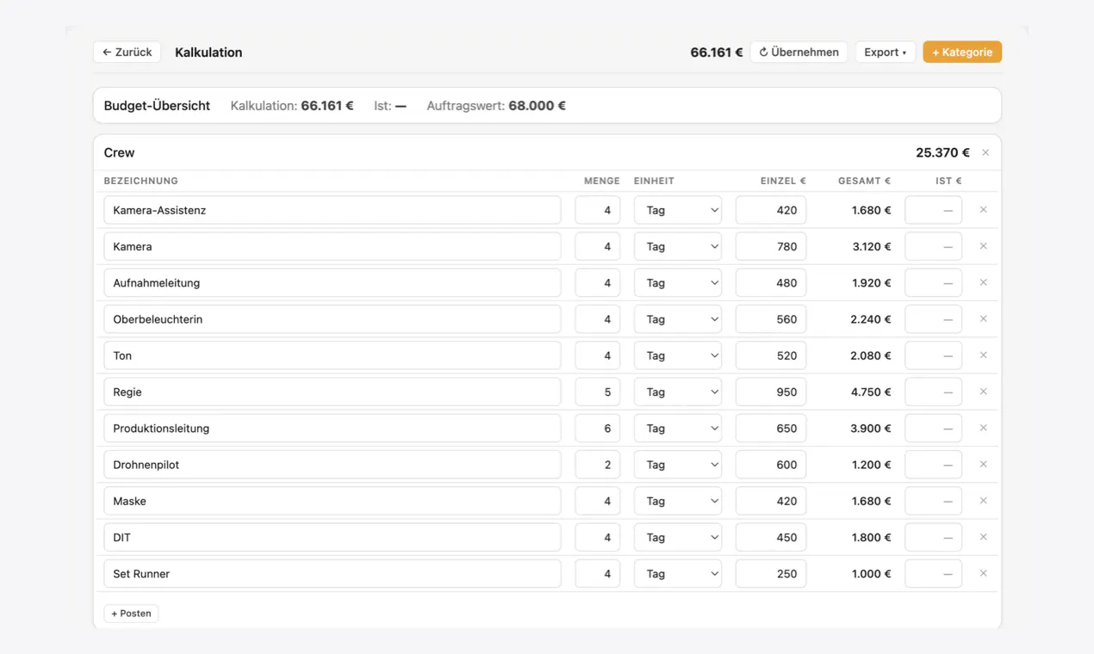
Task: Remove the Oberbeleuchterin entry
Action: pyautogui.click(x=983, y=319)
